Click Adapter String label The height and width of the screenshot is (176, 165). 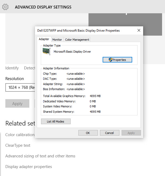pyautogui.click(x=53, y=84)
